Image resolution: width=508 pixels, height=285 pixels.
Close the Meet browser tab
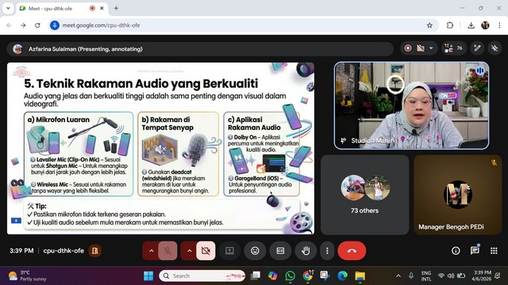102,9
